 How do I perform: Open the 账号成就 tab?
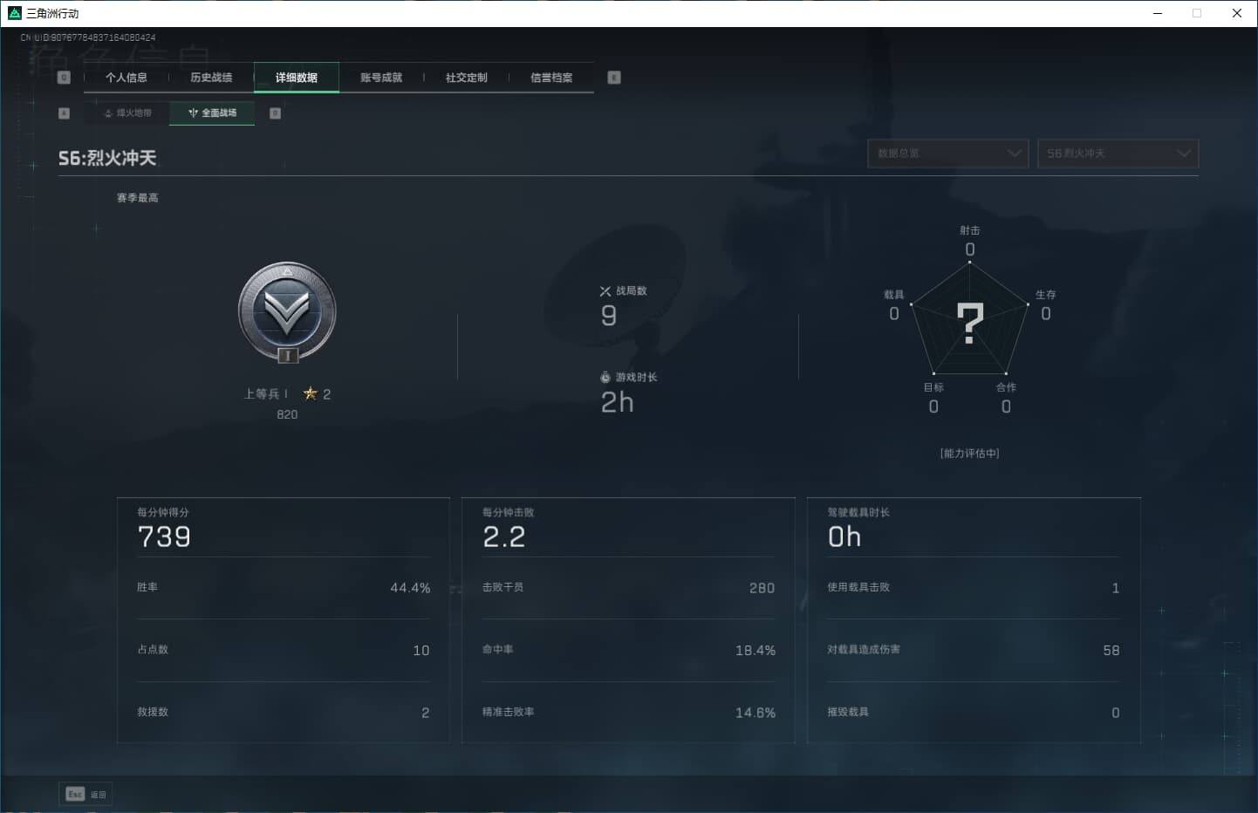coord(381,78)
